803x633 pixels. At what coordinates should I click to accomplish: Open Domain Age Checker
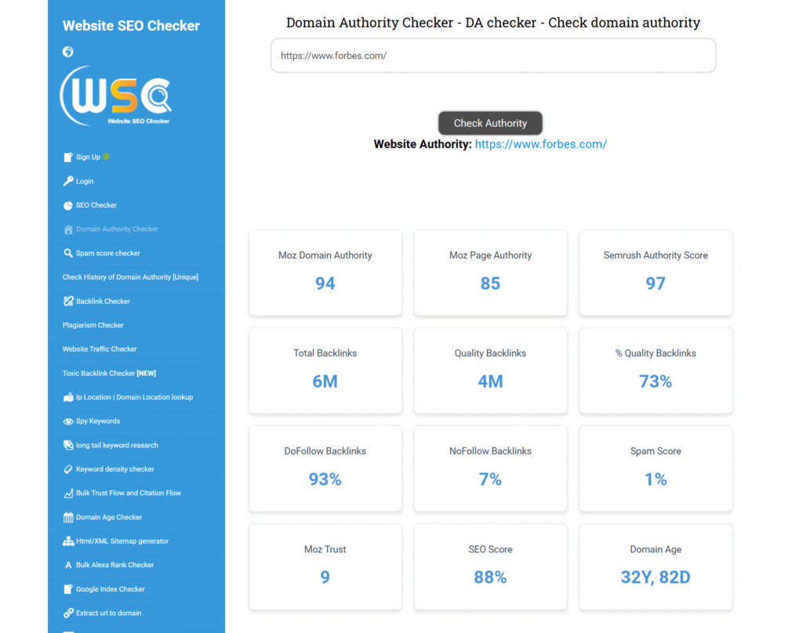tap(136, 517)
